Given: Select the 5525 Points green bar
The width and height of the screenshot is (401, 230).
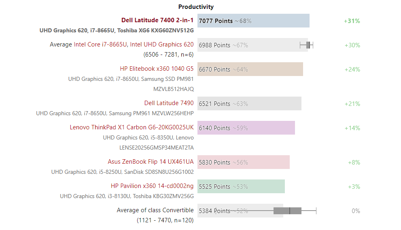Looking at the screenshot, I should [x=241, y=186].
